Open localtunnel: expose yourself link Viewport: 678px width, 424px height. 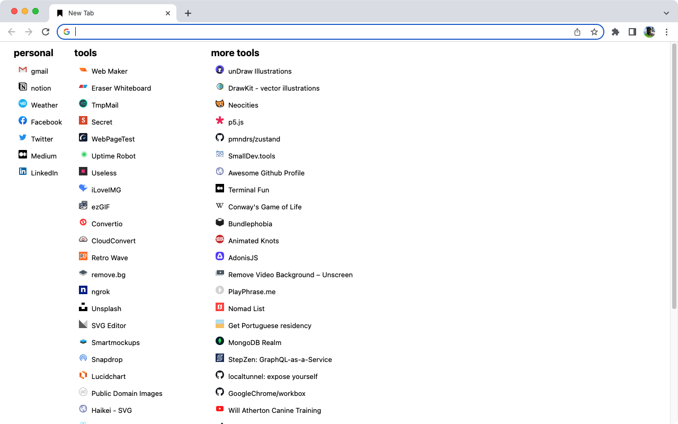[273, 376]
